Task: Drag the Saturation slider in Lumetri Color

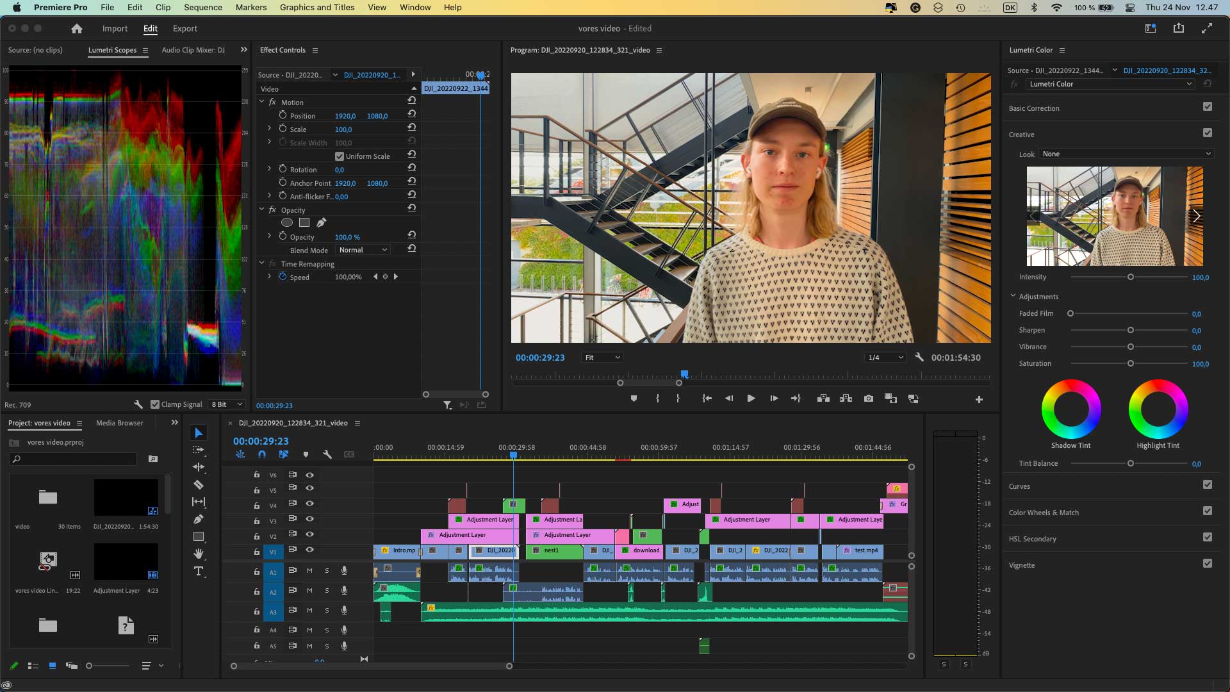Action: point(1130,363)
